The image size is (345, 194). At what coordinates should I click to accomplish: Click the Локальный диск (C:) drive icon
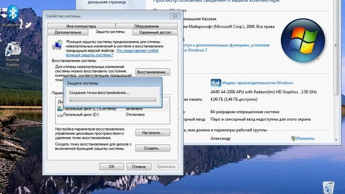pos(60,108)
